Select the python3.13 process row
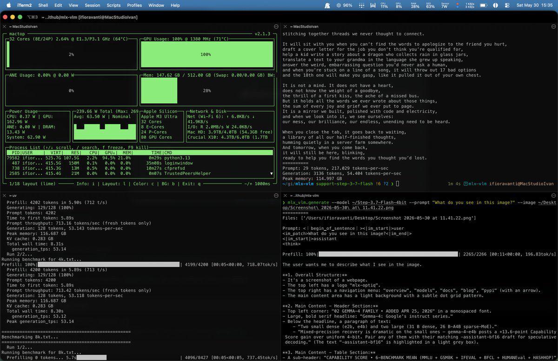The width and height of the screenshot is (558, 361). coord(139,158)
